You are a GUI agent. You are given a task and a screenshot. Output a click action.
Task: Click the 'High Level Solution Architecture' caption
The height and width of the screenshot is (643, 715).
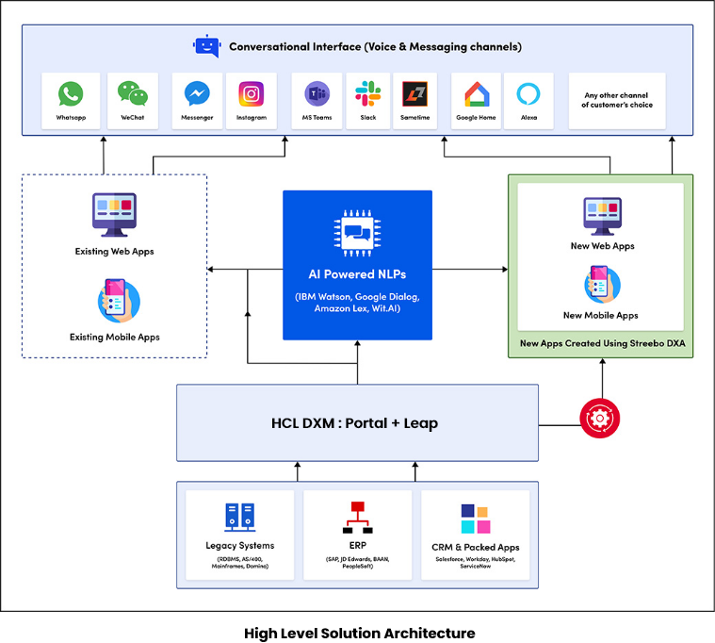click(x=359, y=634)
